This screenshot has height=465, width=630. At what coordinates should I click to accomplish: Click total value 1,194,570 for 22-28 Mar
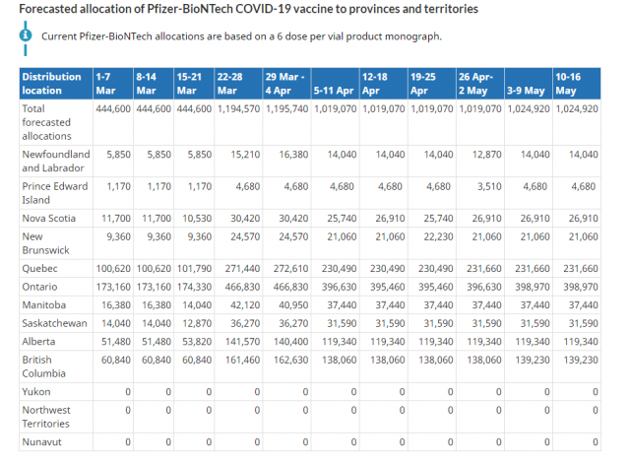pos(238,108)
